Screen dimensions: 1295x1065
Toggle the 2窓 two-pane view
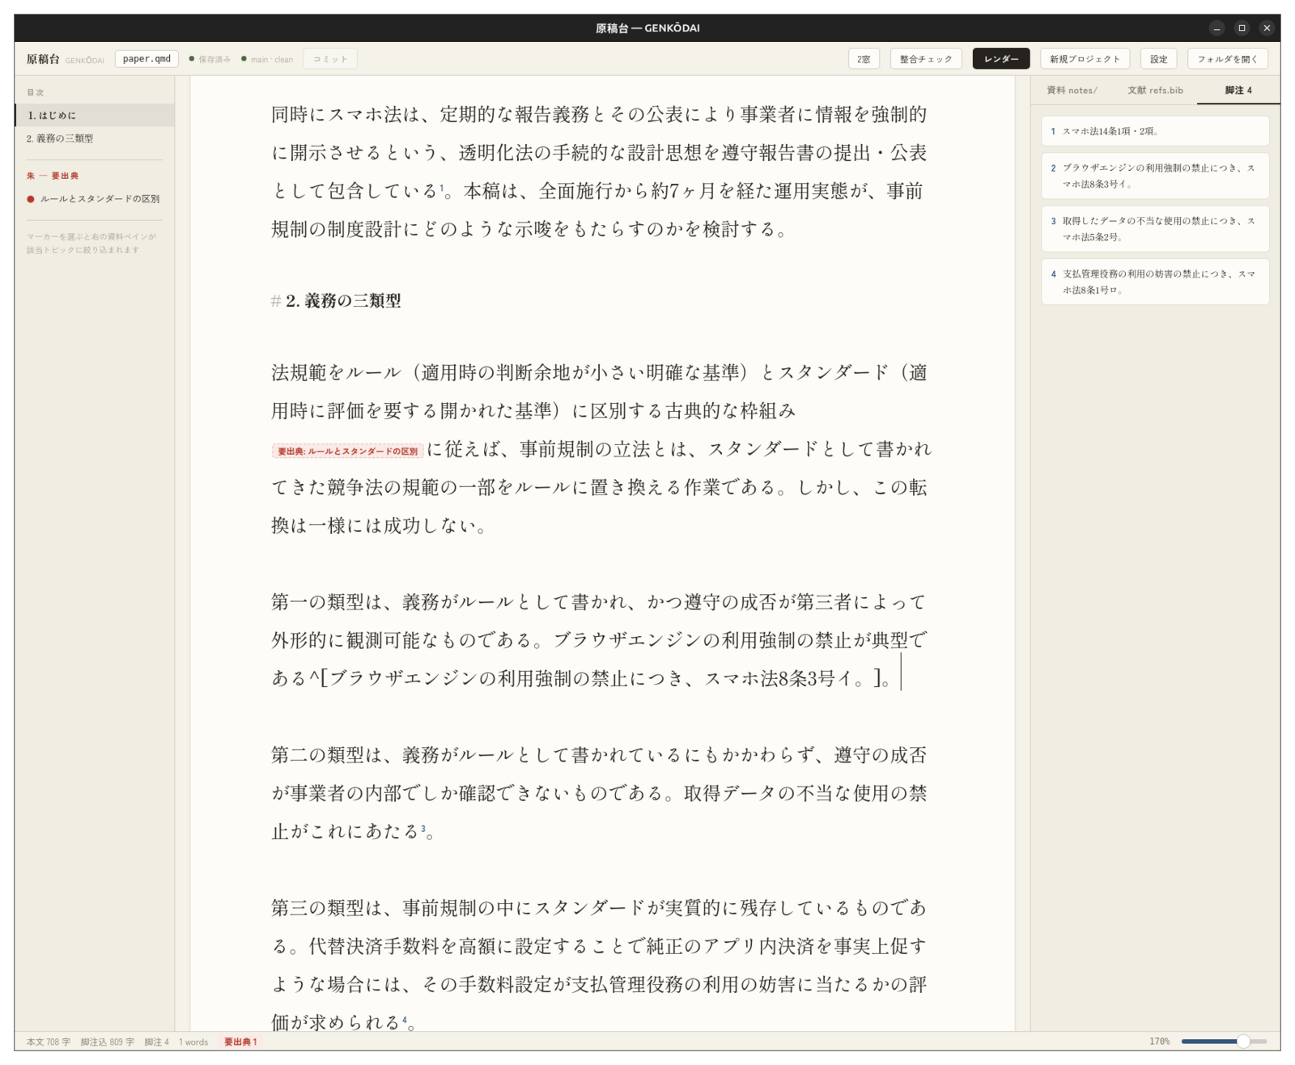pyautogui.click(x=864, y=59)
